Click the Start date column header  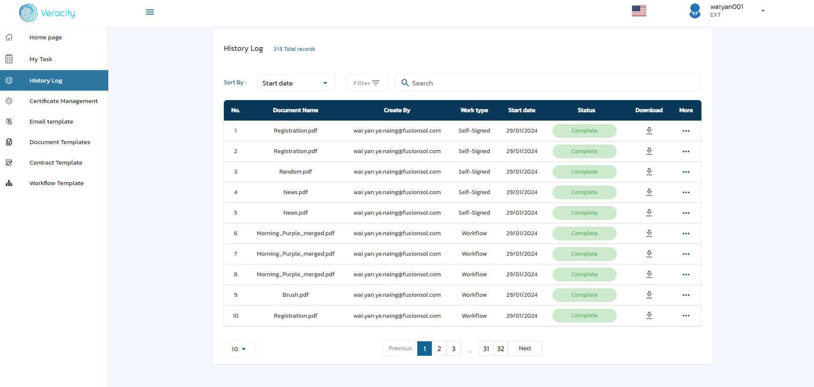tap(521, 110)
